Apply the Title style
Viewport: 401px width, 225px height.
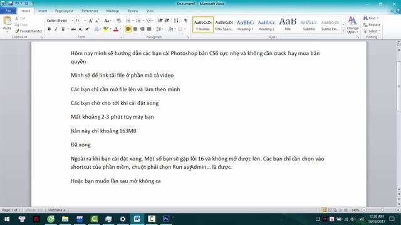288,25
